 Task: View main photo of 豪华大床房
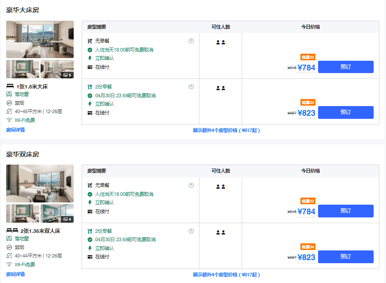tap(40, 39)
